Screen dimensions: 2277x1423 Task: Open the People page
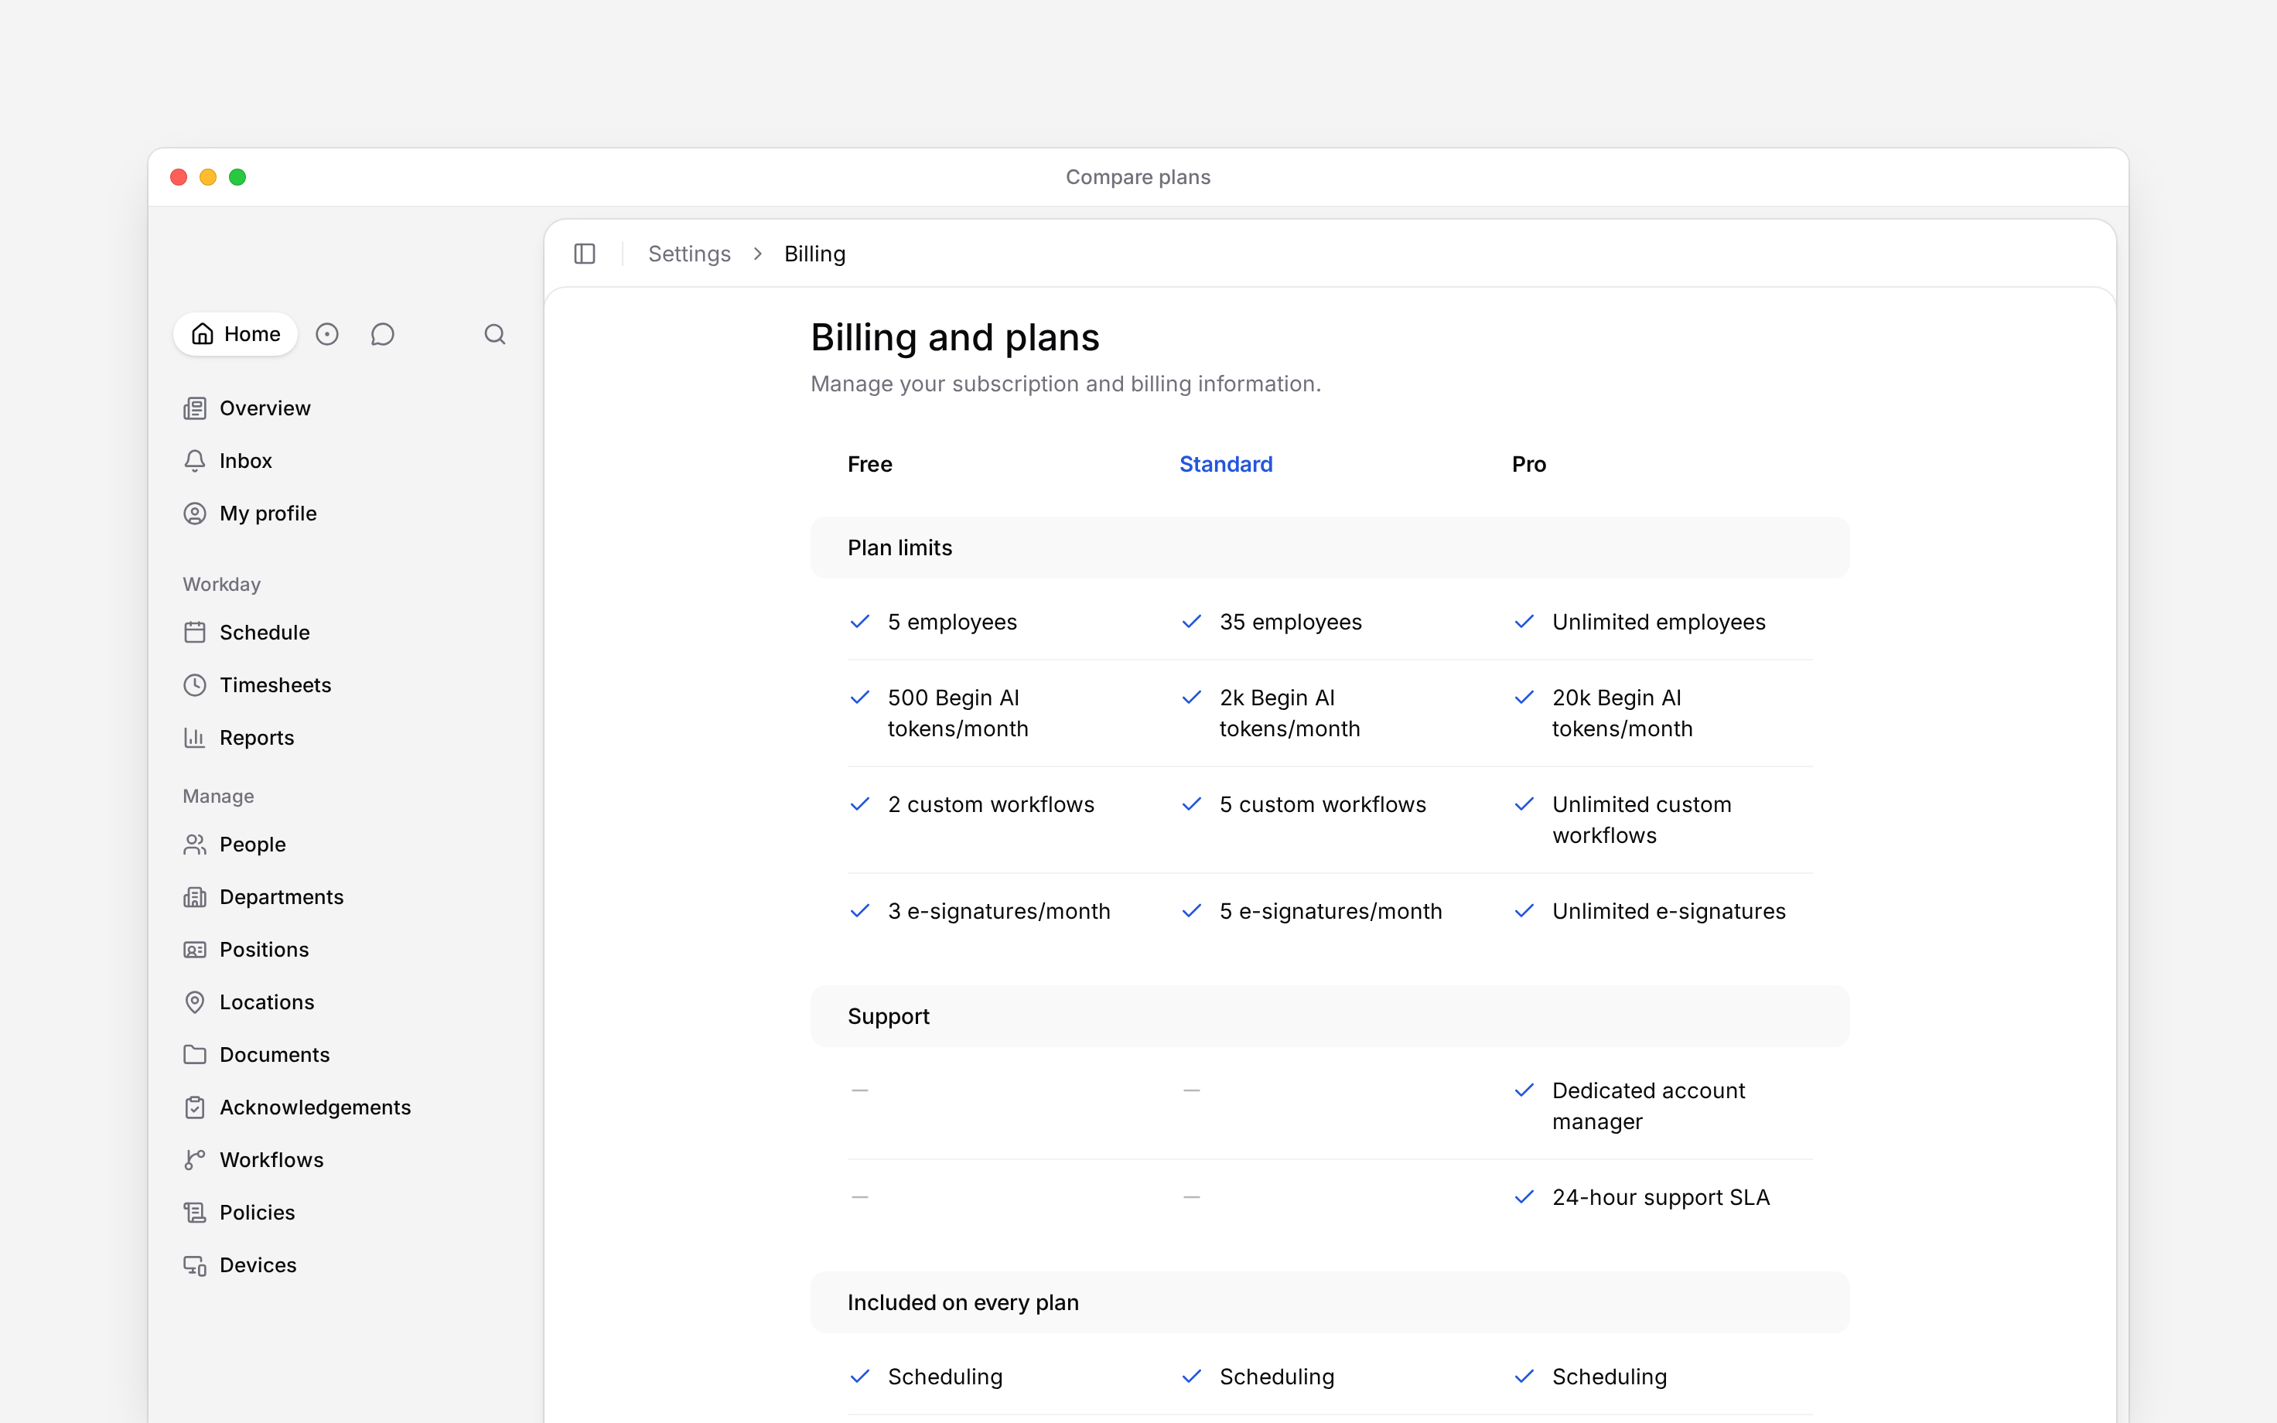(x=253, y=845)
